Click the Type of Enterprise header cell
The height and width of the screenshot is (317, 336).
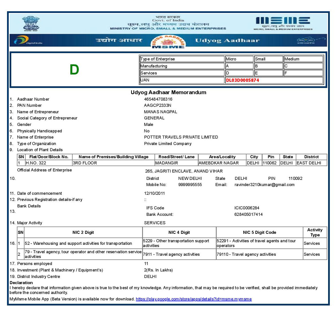point(182,59)
